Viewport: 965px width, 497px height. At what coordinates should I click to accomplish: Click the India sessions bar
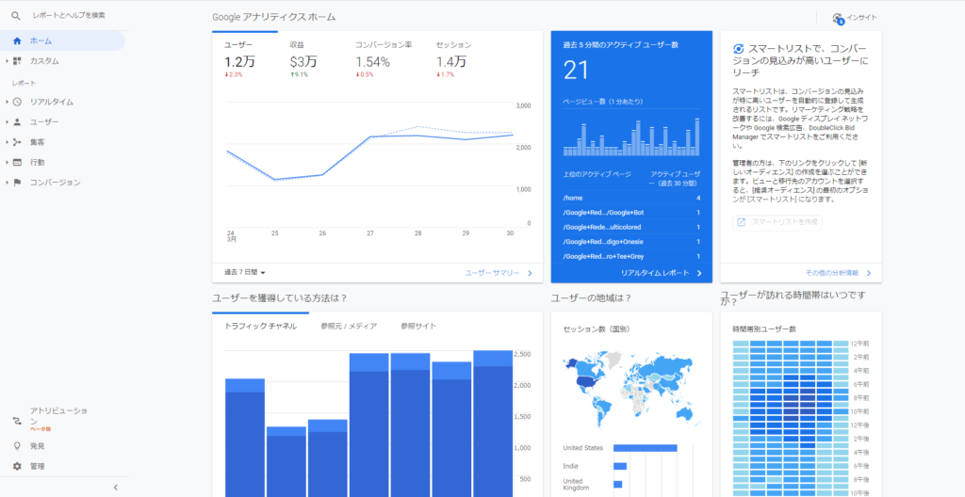[620, 466]
